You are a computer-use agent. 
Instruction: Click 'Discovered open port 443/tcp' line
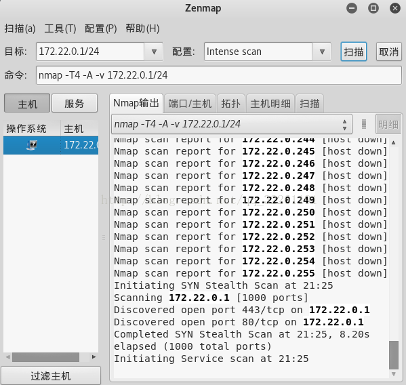242,310
